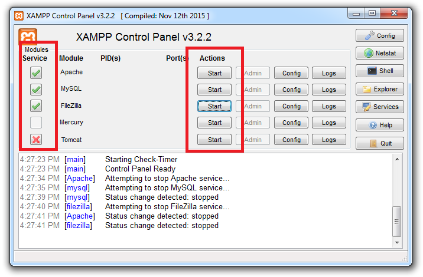Image resolution: width=423 pixels, height=277 pixels.
Task: Launch the Shell terminal button
Action: pos(380,71)
